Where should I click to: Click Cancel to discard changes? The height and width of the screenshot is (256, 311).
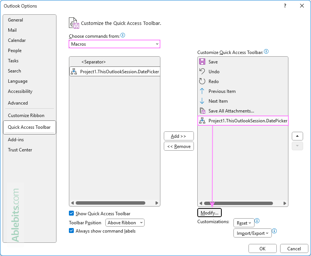(294, 248)
